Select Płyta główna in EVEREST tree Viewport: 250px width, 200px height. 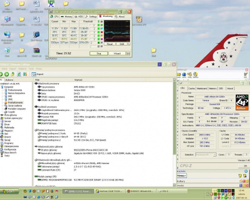[10, 115]
